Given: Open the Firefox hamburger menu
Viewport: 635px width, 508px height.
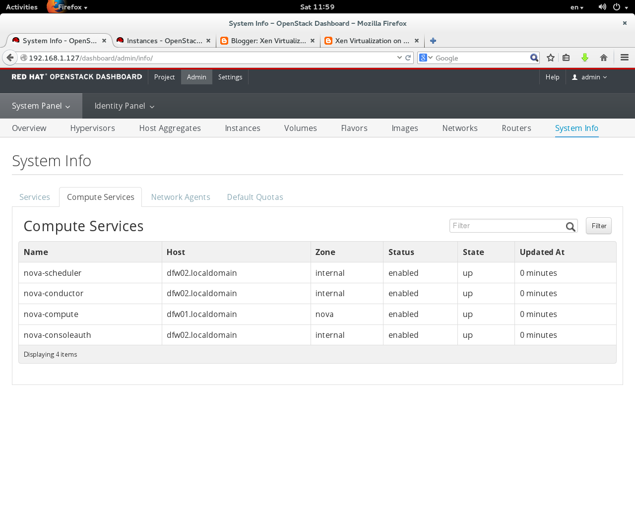Looking at the screenshot, I should [625, 58].
